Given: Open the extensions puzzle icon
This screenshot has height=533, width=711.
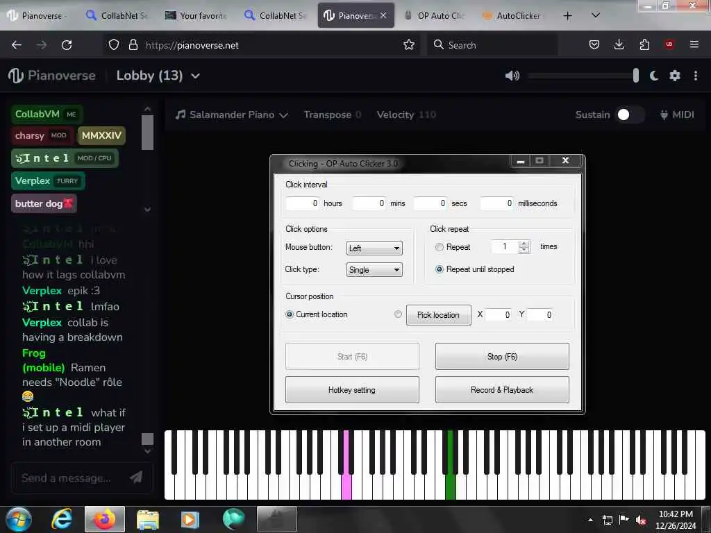Looking at the screenshot, I should point(644,44).
